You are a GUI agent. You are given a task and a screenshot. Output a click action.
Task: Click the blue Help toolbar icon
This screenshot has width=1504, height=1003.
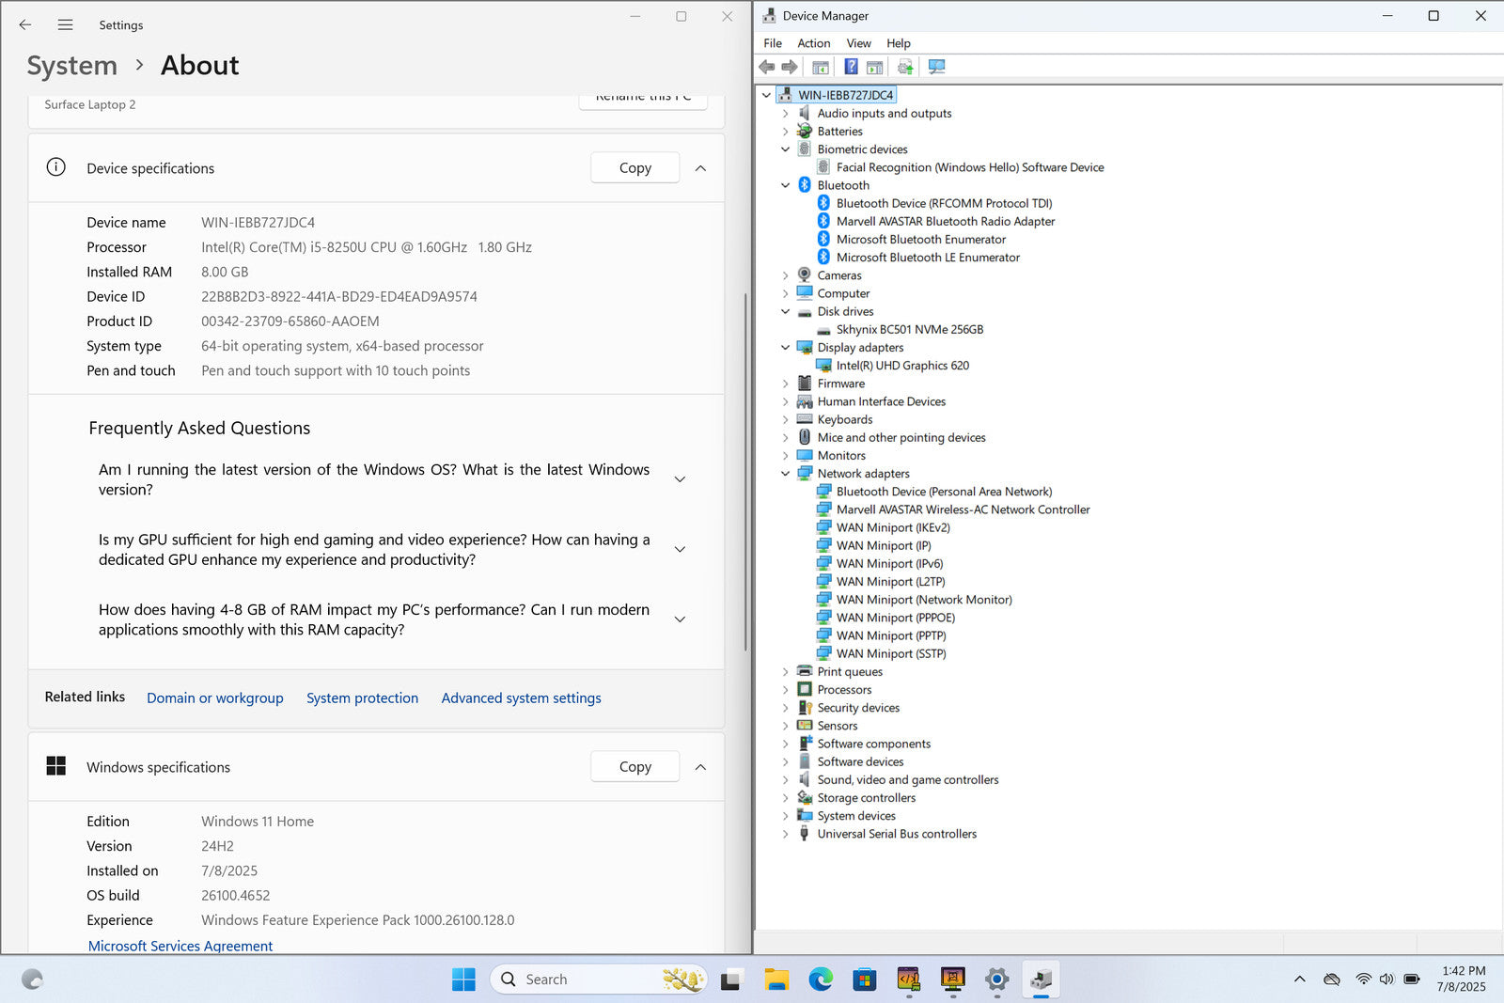point(851,67)
